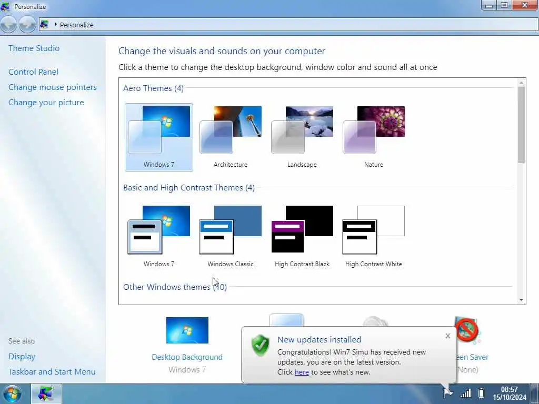
Task: Minimize the Personalize window
Action: pyautogui.click(x=489, y=5)
